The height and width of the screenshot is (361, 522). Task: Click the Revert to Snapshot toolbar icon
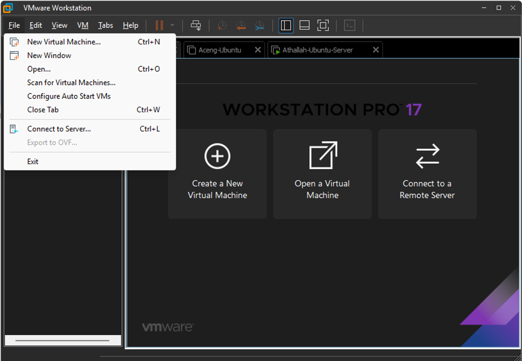[241, 25]
